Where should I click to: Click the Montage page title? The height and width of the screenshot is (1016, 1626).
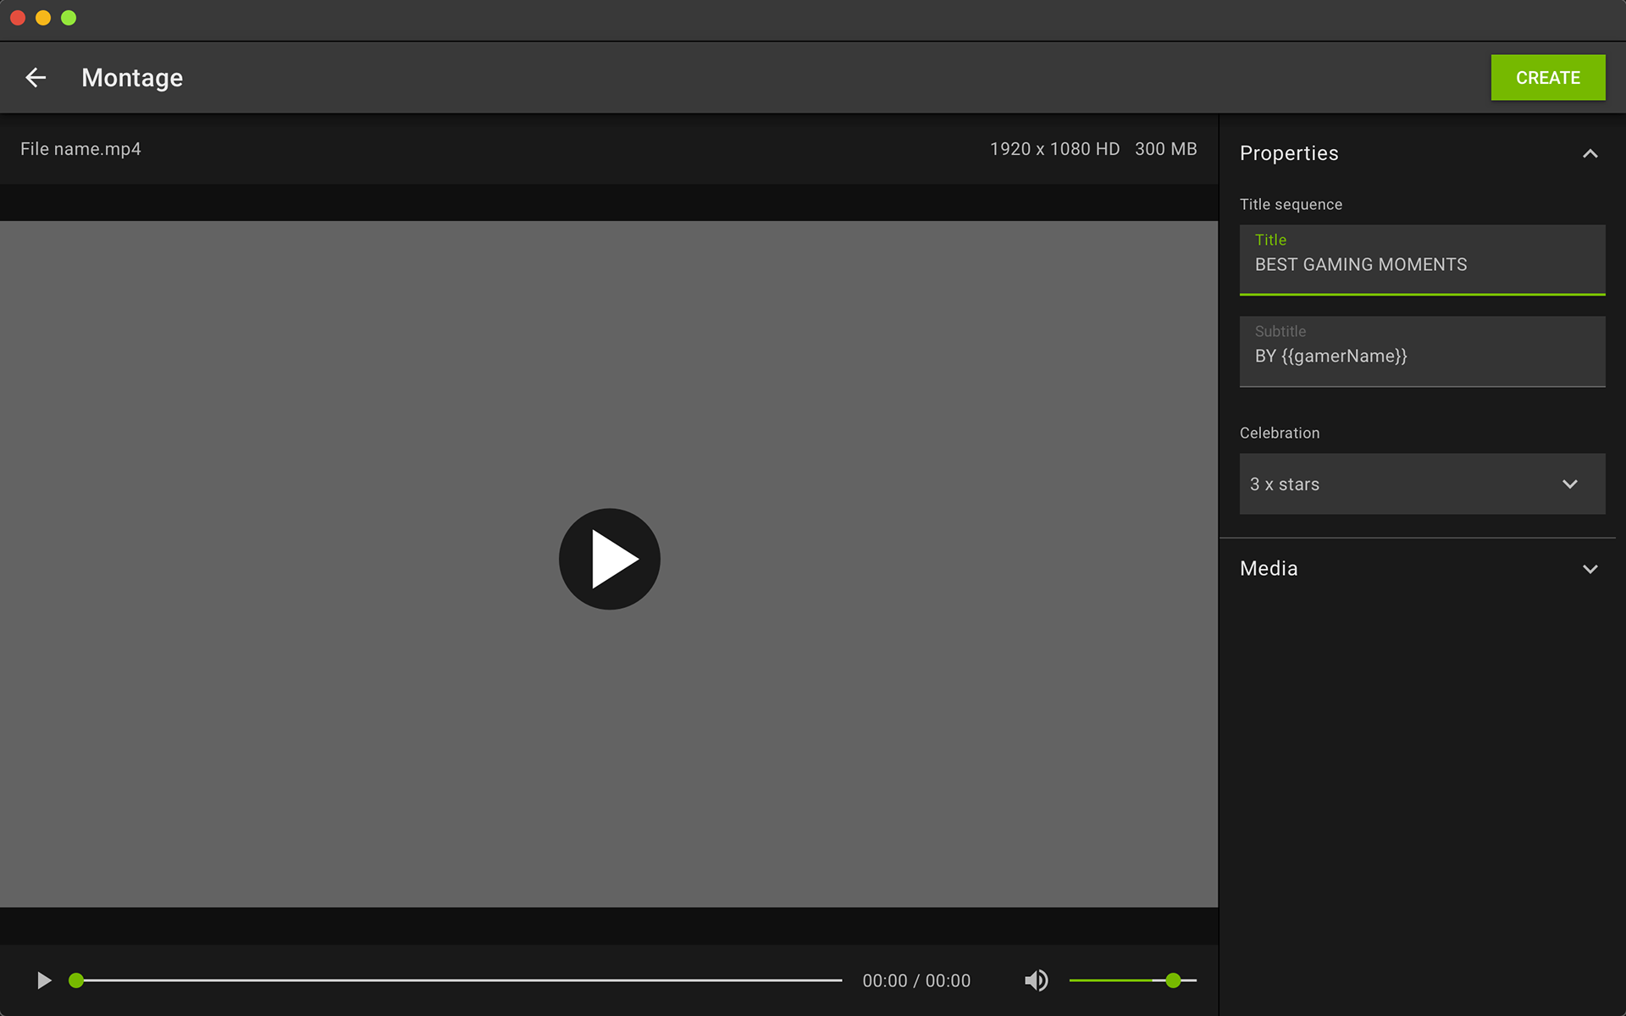[132, 78]
